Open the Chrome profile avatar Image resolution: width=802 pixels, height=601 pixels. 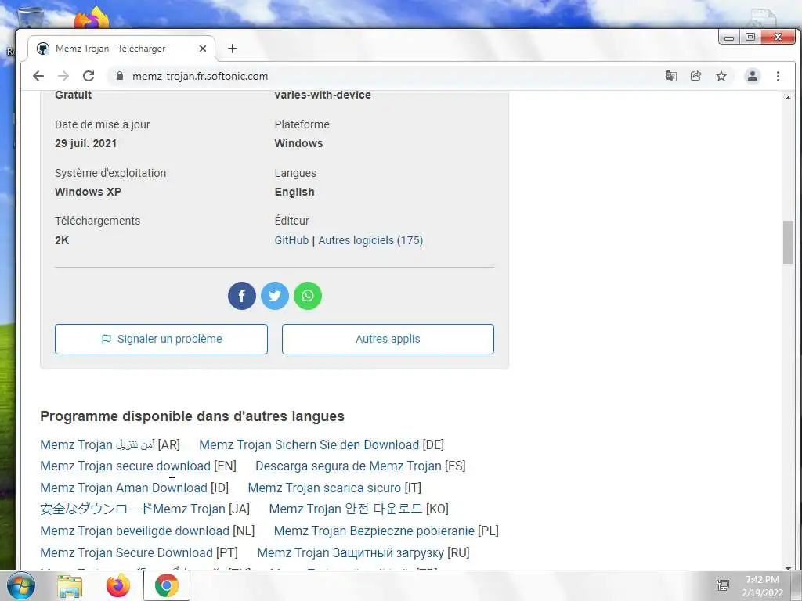753,76
